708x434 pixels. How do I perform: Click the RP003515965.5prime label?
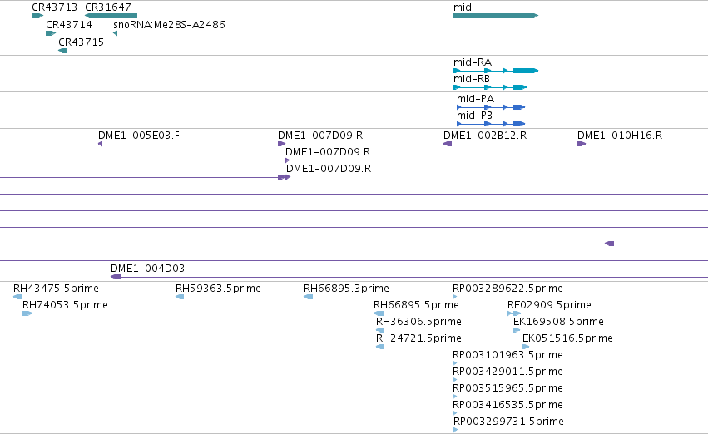(x=508, y=388)
